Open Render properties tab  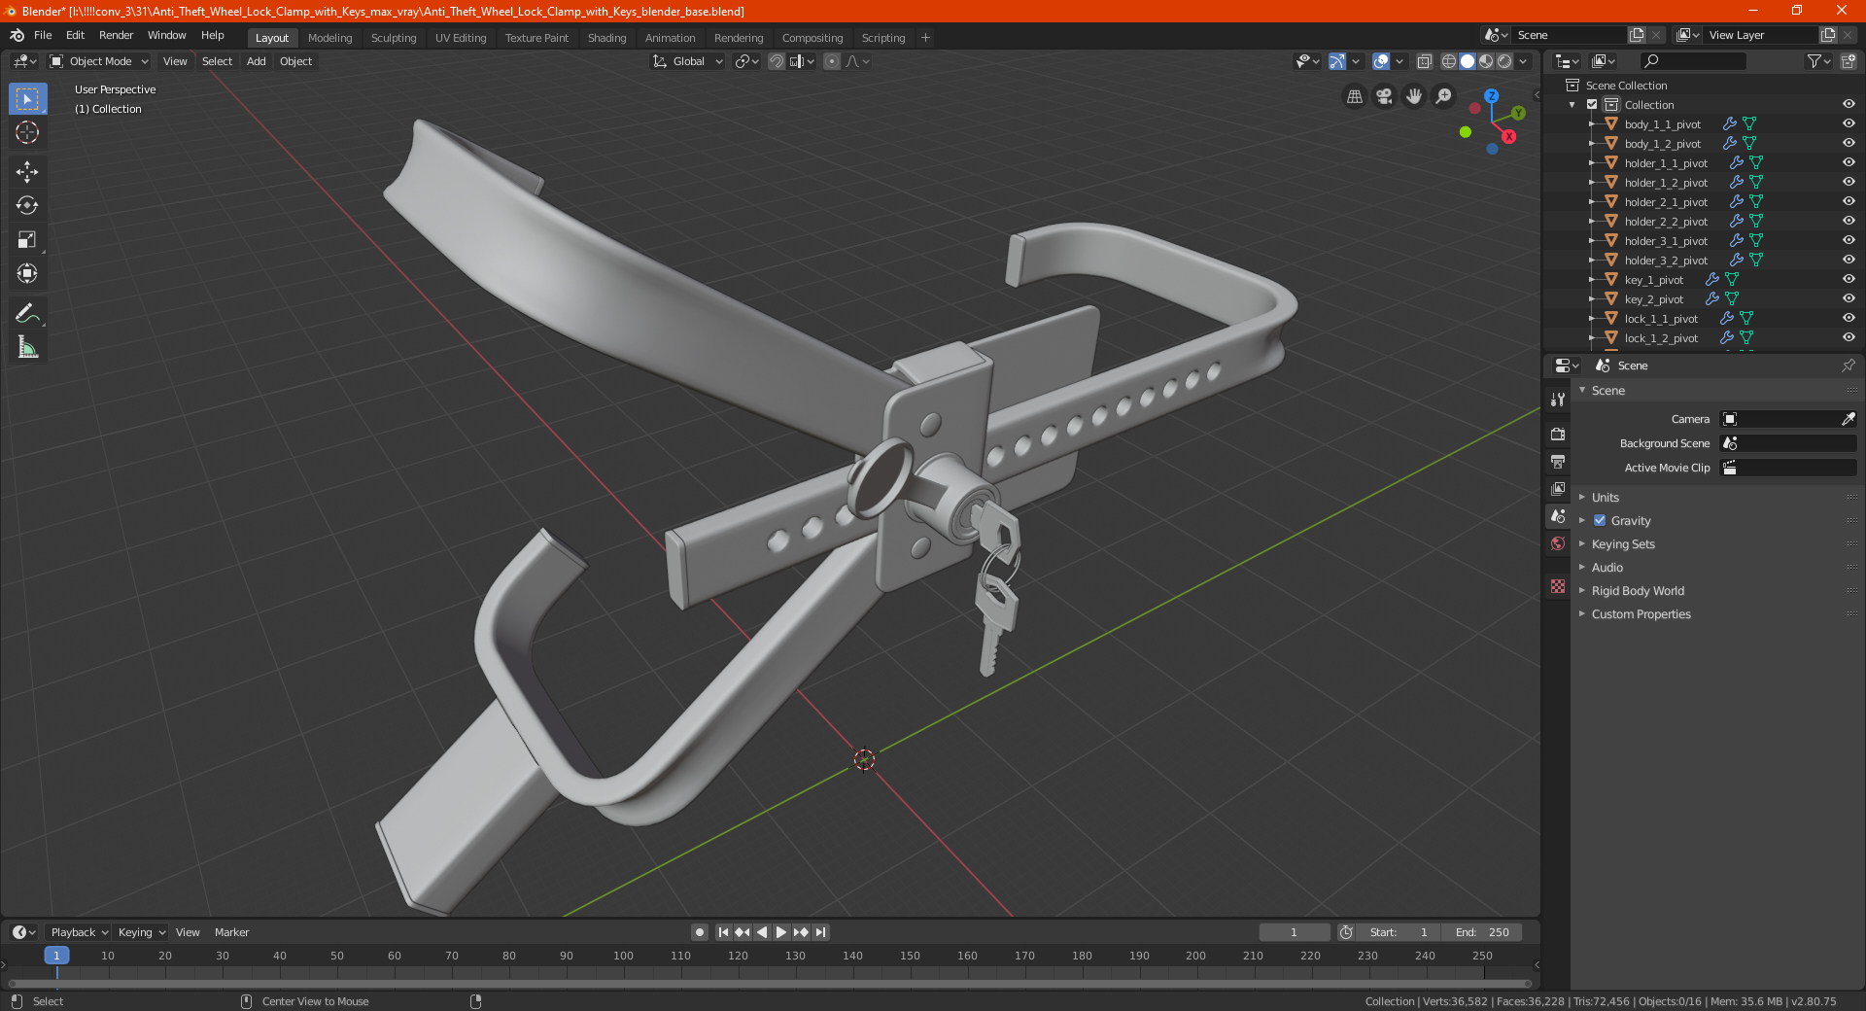click(1558, 434)
